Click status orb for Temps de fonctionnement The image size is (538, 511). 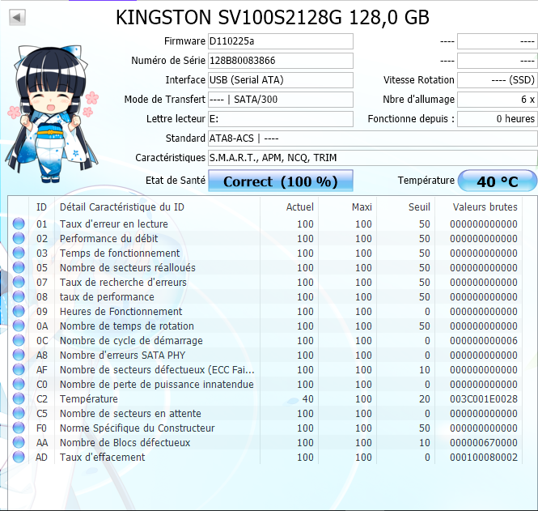[x=19, y=253]
